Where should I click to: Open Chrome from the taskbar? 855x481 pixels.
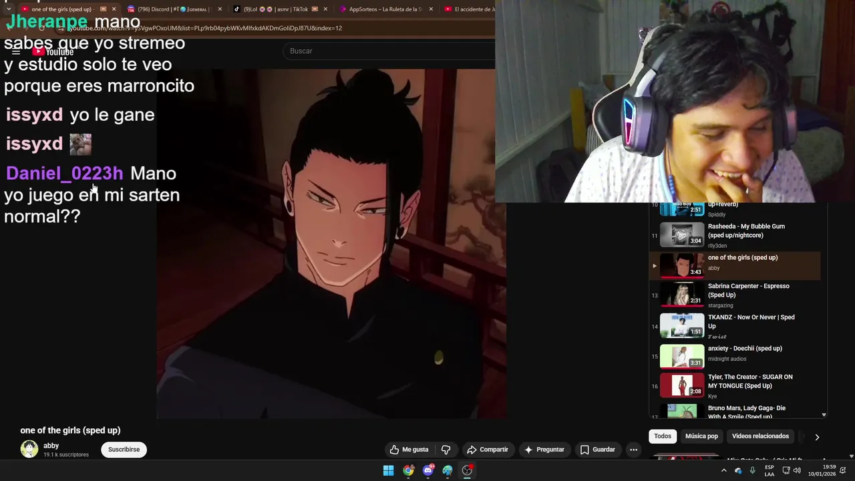408,470
